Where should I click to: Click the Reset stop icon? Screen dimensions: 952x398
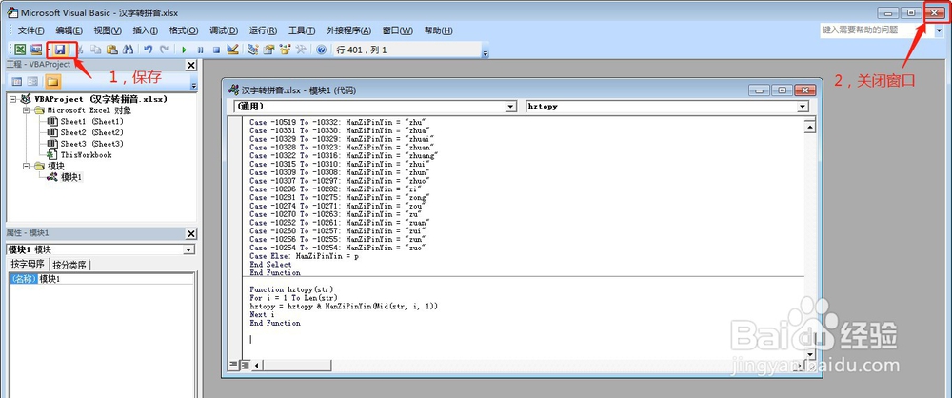215,50
